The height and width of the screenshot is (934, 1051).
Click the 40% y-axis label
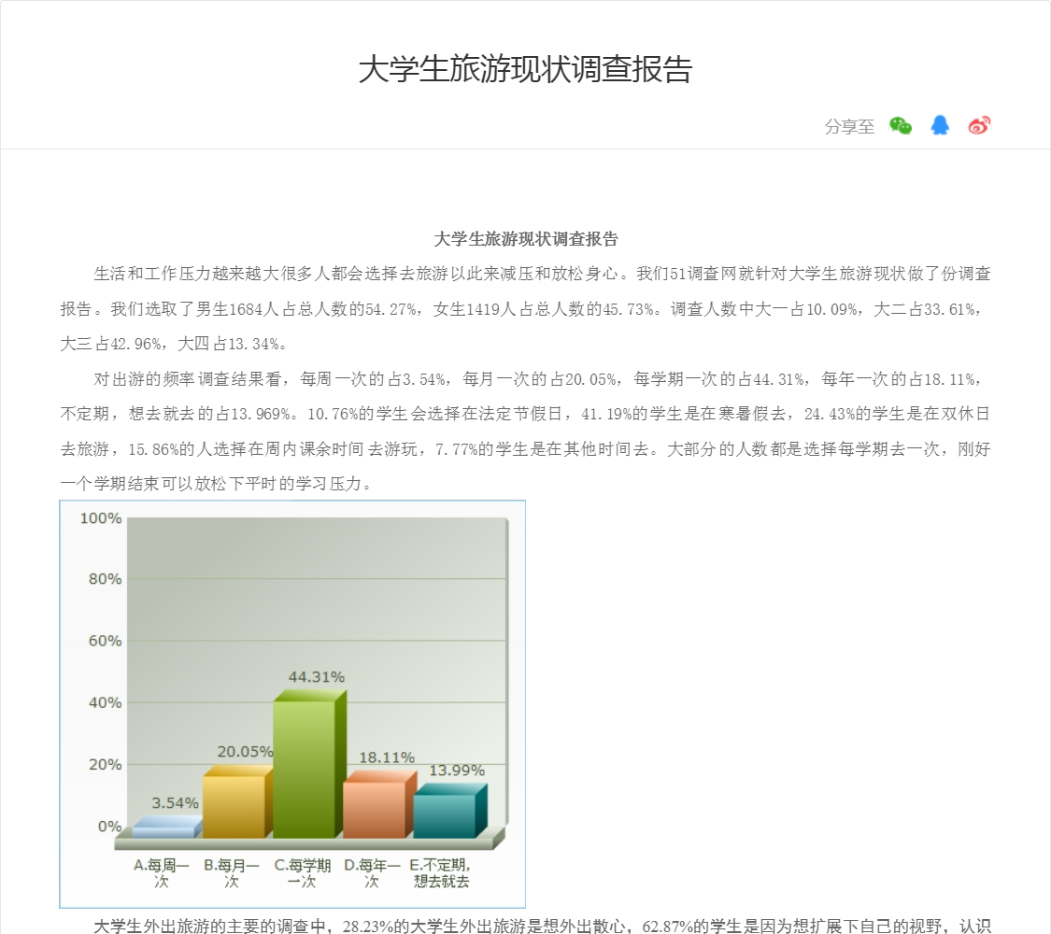106,703
